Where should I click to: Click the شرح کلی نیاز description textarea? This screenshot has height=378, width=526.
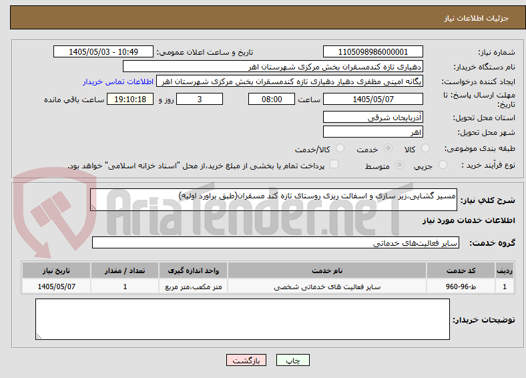274,200
